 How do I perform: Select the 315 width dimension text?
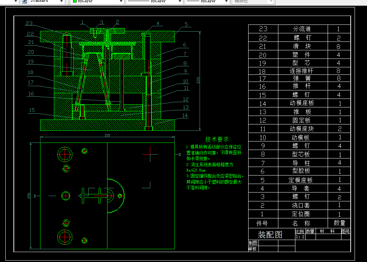[107, 135]
